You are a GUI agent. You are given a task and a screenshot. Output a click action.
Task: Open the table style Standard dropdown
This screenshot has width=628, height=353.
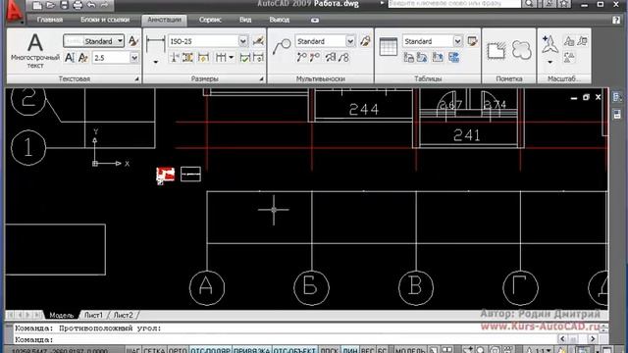457,41
